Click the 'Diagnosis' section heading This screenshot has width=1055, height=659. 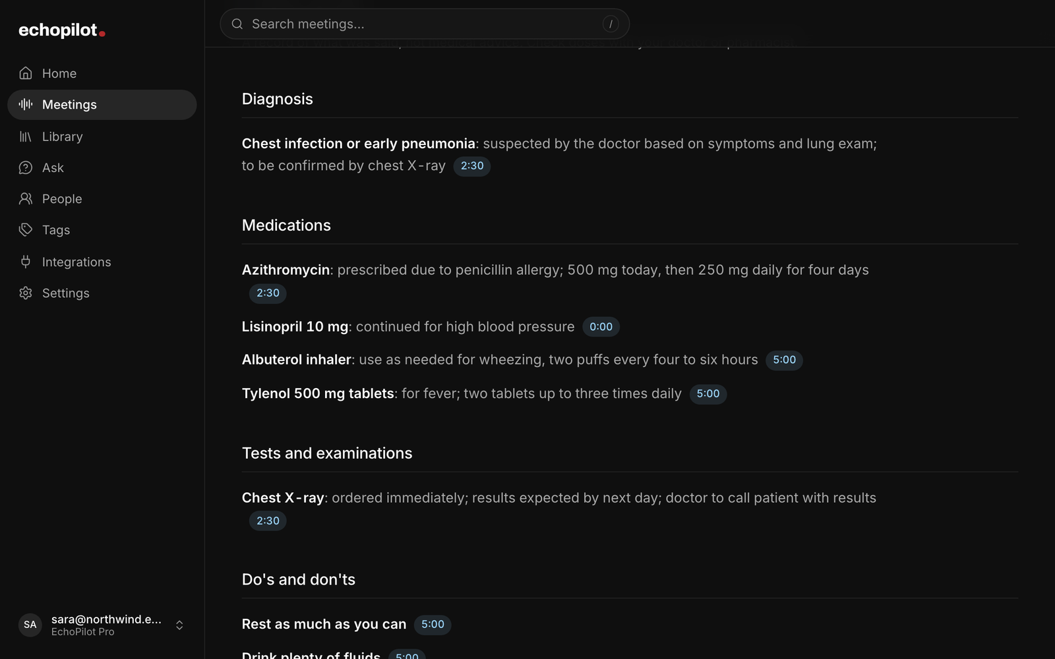pos(278,99)
